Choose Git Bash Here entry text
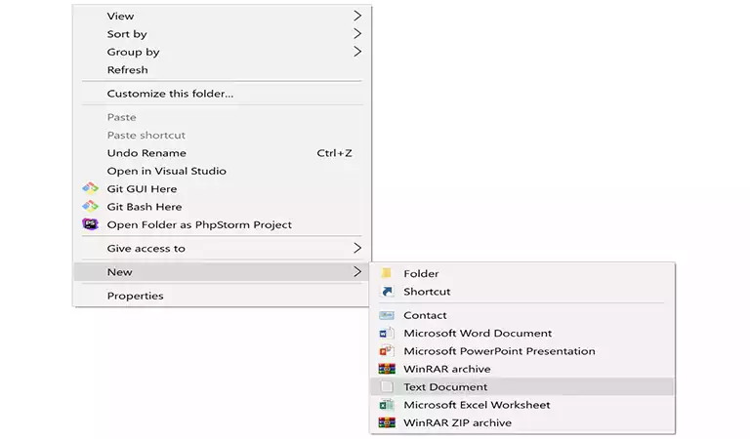 [145, 207]
